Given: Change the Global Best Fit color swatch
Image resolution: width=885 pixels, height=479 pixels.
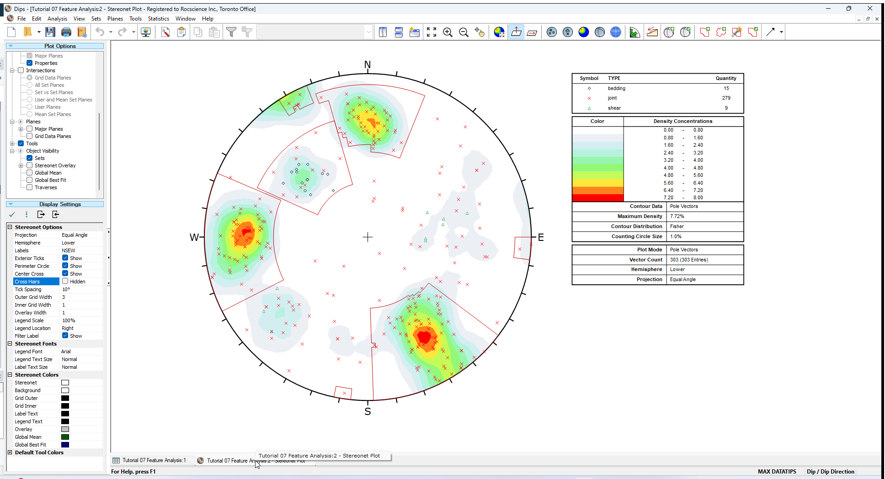Looking at the screenshot, I should tap(65, 444).
